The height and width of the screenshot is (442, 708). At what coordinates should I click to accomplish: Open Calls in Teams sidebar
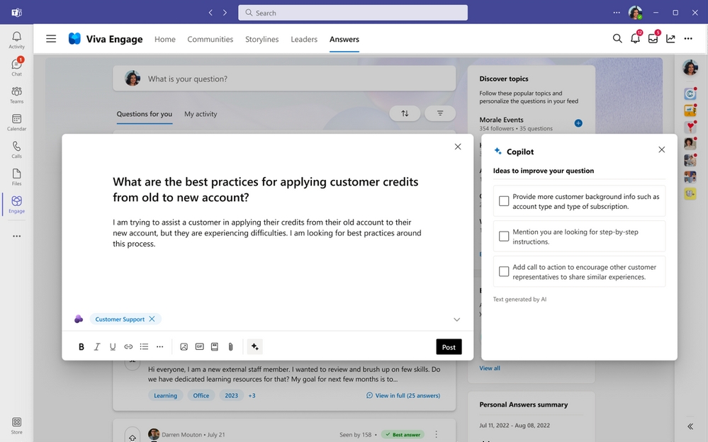click(17, 149)
